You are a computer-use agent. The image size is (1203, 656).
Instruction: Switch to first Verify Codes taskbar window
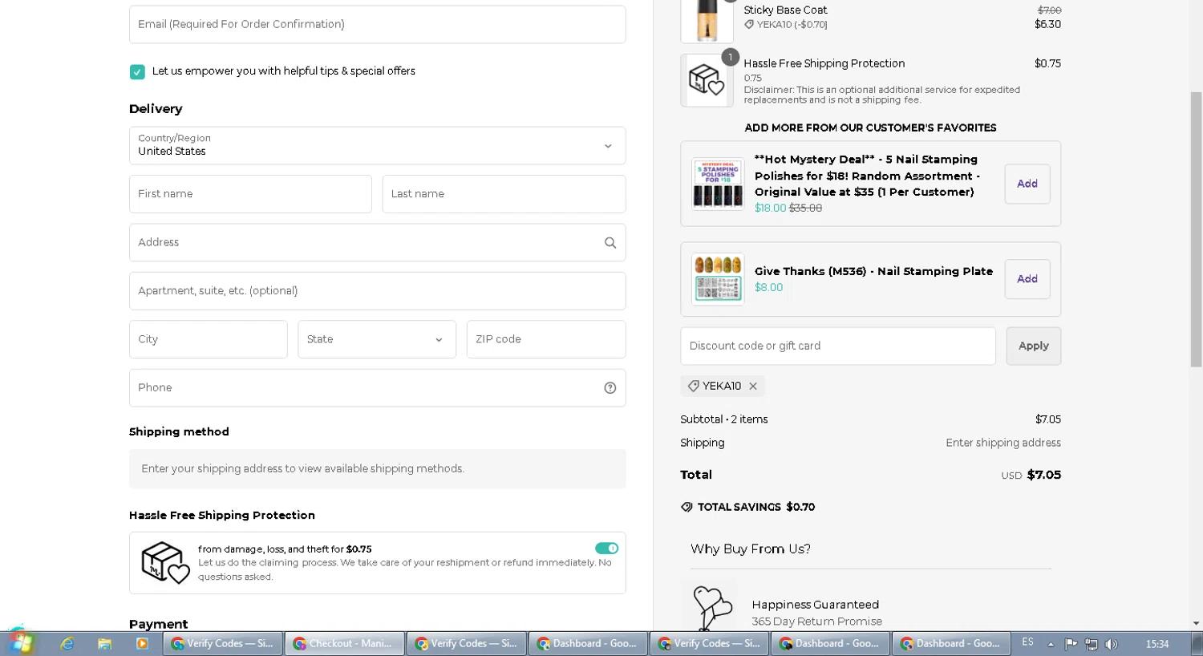pos(222,643)
